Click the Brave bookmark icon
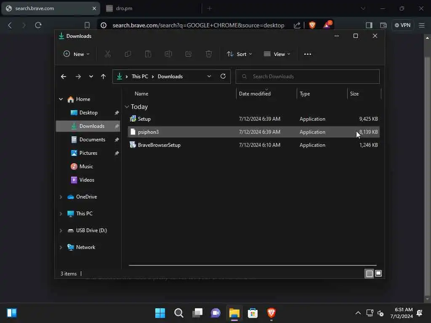Image resolution: width=431 pixels, height=323 pixels. click(87, 25)
